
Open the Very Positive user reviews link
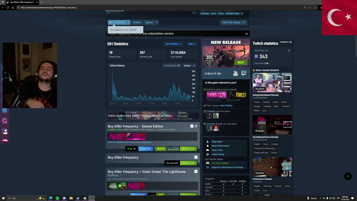(226, 106)
